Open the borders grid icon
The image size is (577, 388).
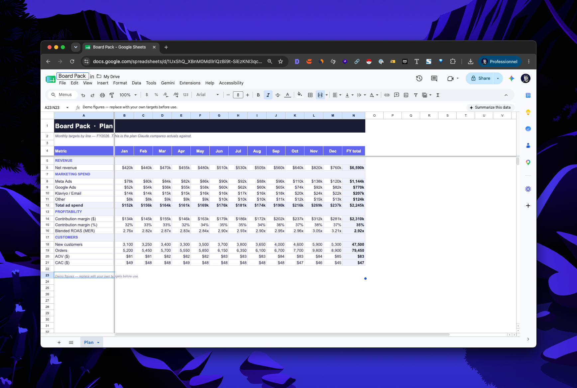(310, 95)
